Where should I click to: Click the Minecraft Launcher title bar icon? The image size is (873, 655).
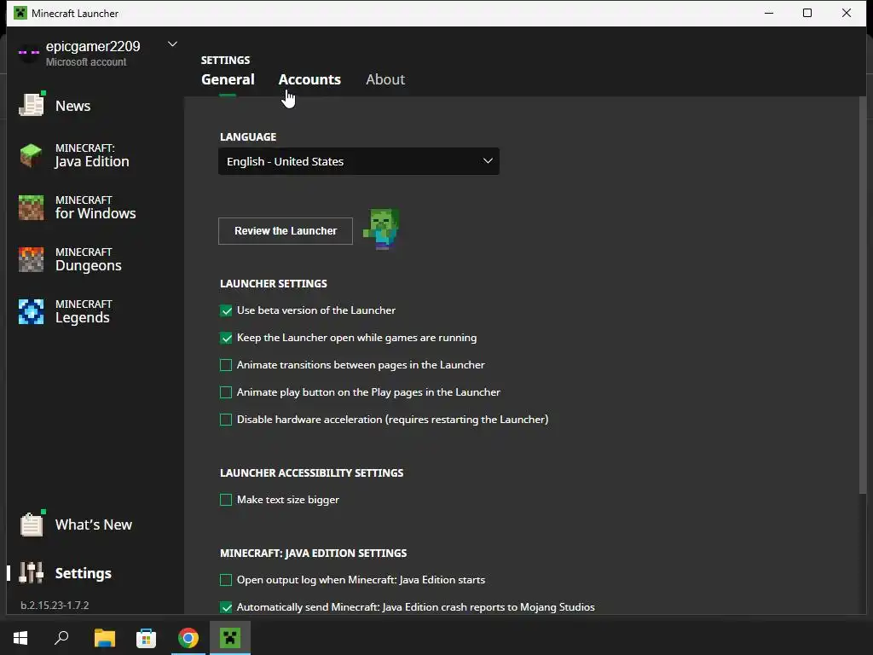pyautogui.click(x=20, y=13)
